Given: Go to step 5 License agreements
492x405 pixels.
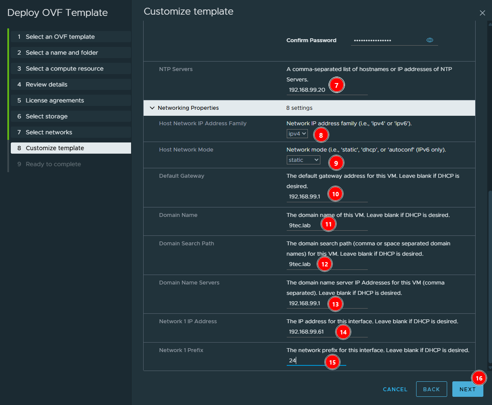Looking at the screenshot, I should coord(71,101).
